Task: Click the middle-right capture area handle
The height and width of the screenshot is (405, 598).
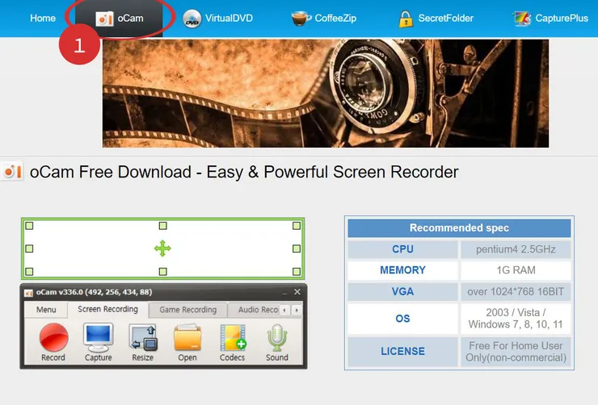Action: pos(297,248)
